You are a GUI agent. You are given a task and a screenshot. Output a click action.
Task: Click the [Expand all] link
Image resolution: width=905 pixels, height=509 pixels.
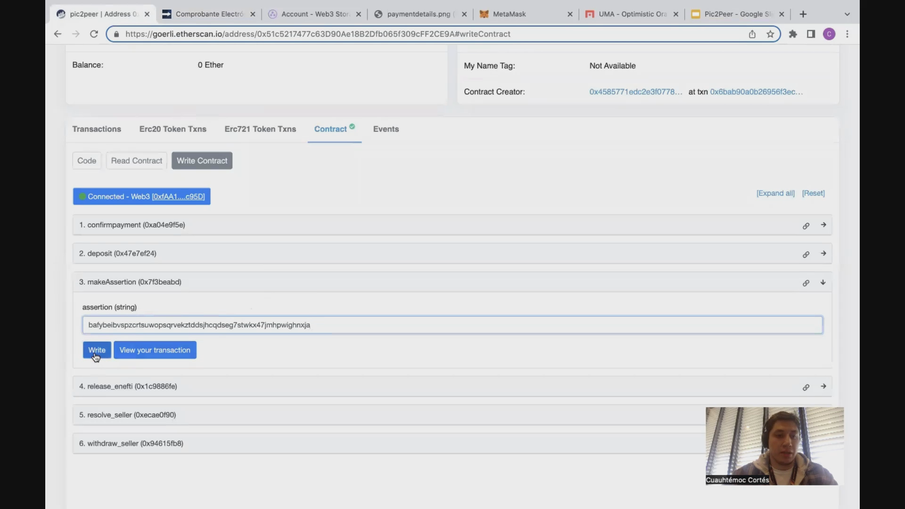point(775,193)
